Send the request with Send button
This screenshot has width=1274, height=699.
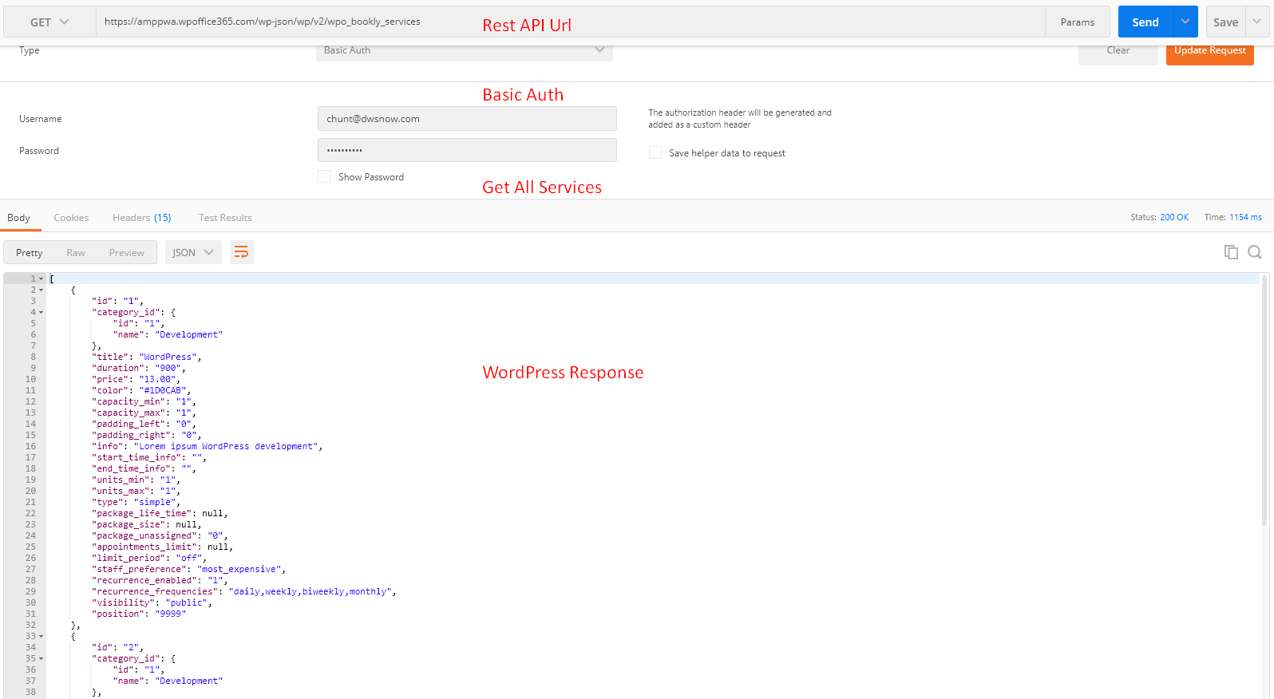coord(1145,22)
